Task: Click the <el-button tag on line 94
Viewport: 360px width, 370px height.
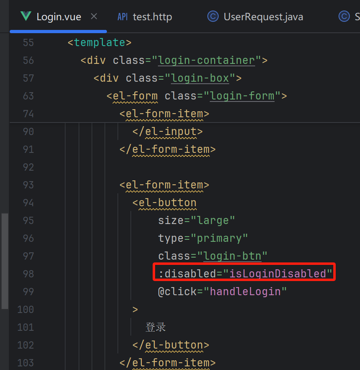Action: coord(164,203)
